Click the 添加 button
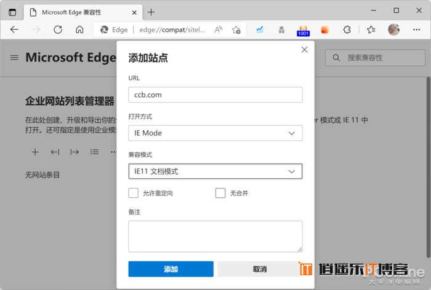Screen dimensions: 431x290 pos(171,269)
